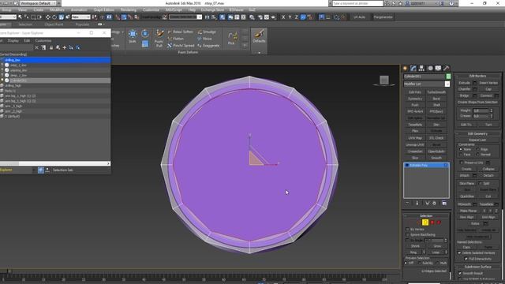Select the Edge sub-object level icon
The height and width of the screenshot is (284, 505).
[419, 222]
